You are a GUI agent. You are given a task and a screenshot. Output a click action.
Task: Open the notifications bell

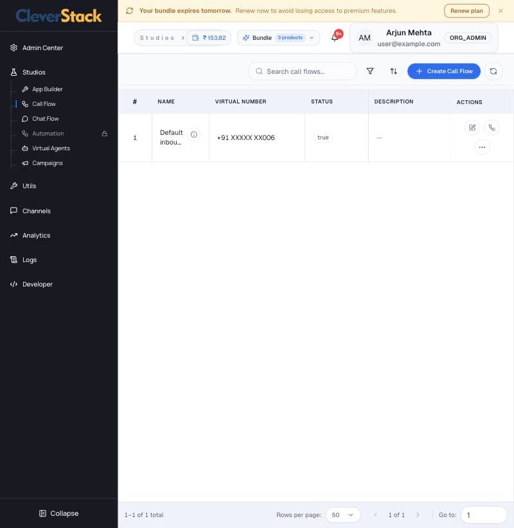point(335,37)
